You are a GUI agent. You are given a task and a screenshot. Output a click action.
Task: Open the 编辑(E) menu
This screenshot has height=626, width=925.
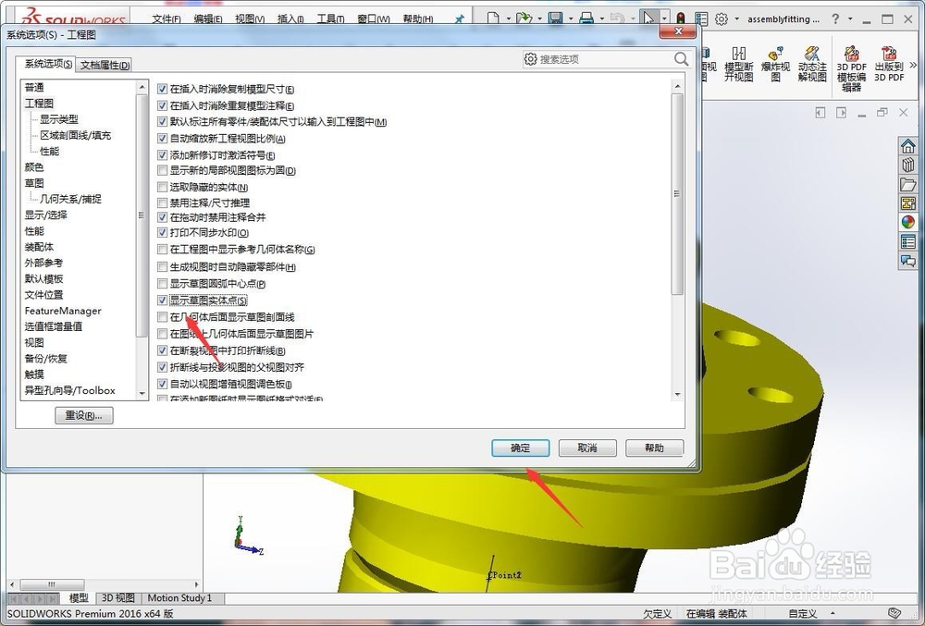click(x=207, y=18)
